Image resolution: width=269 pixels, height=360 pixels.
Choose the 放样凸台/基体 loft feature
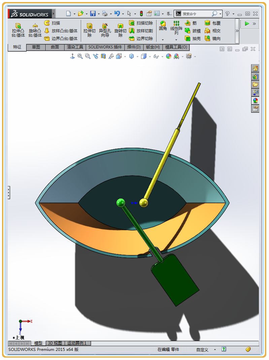pos(61,31)
